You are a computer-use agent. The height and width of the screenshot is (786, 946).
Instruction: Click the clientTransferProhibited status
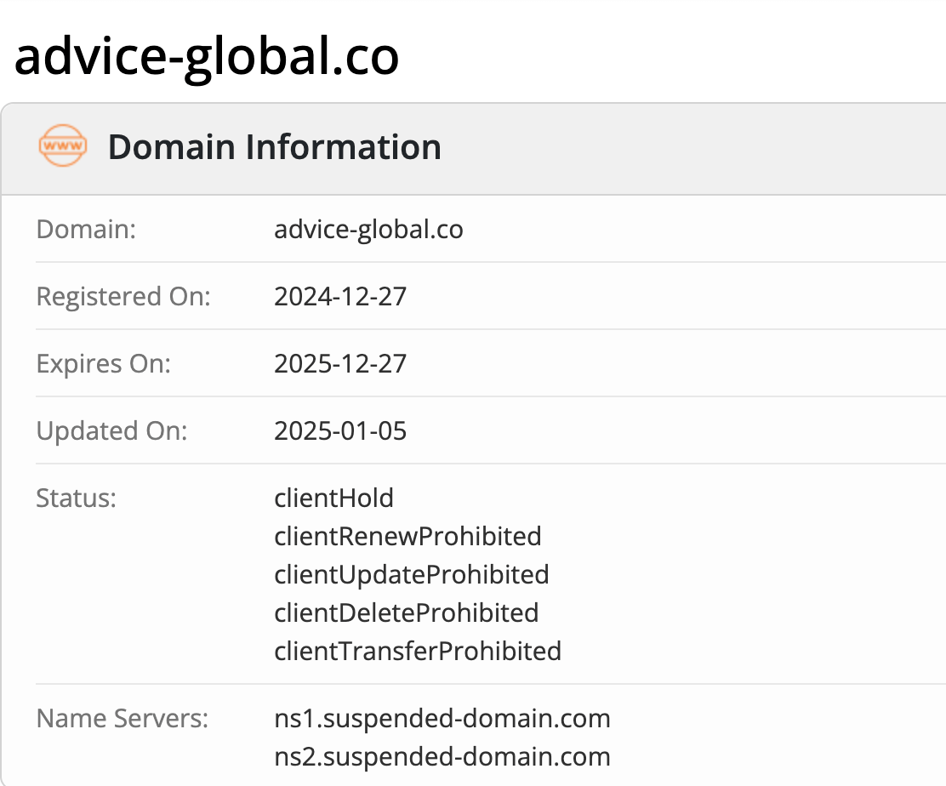coord(418,652)
